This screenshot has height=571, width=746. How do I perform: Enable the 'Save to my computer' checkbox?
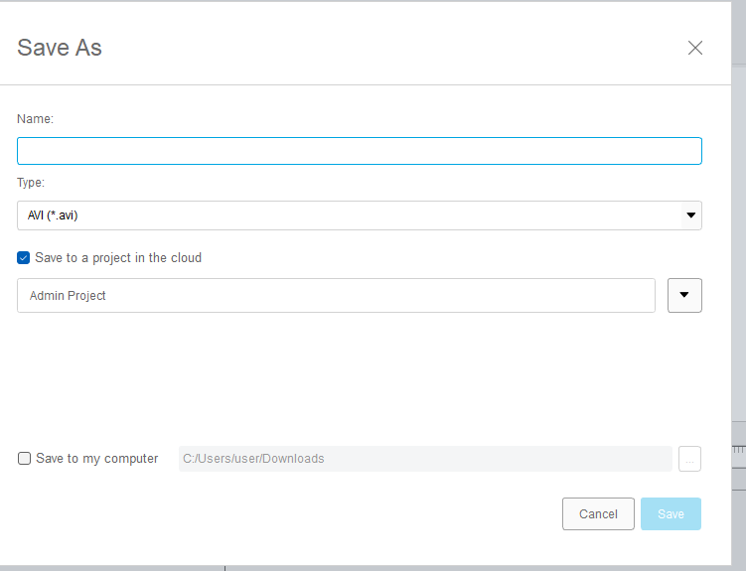coord(25,459)
